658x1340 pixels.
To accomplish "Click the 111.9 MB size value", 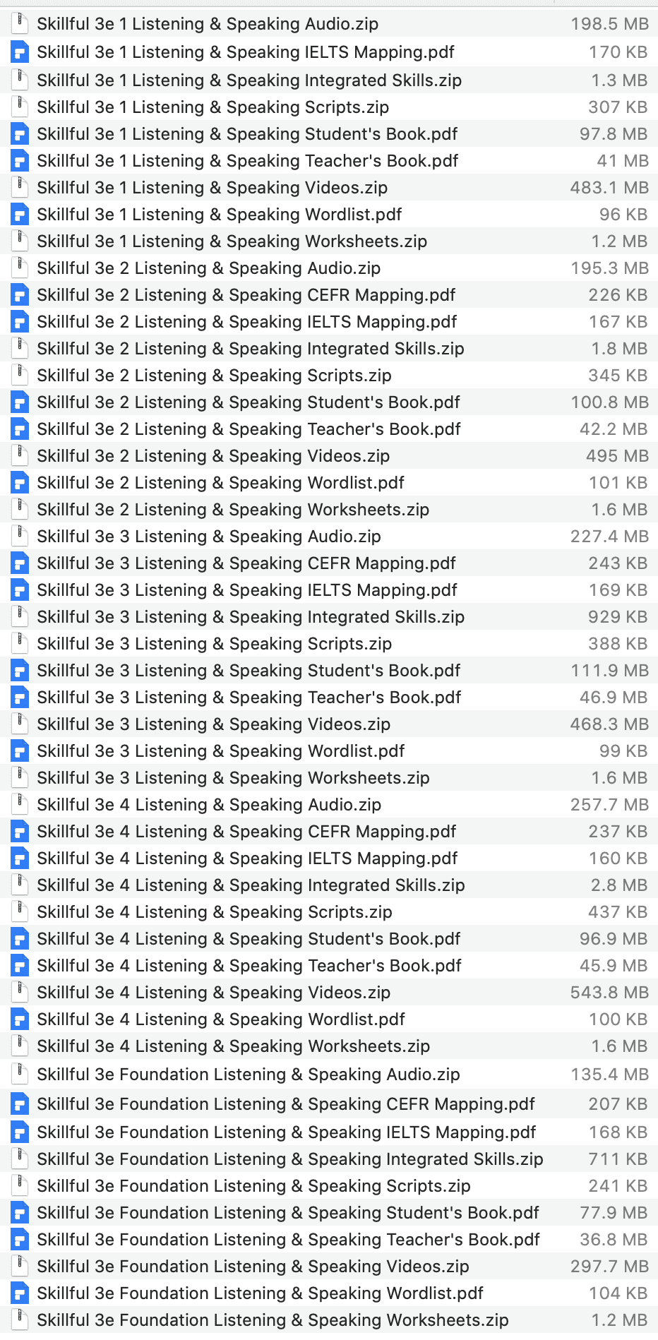I will (609, 671).
